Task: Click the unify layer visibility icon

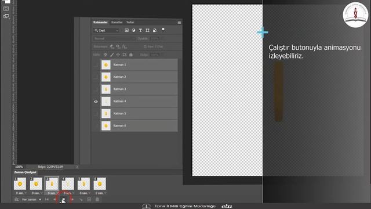Action: pos(118,46)
